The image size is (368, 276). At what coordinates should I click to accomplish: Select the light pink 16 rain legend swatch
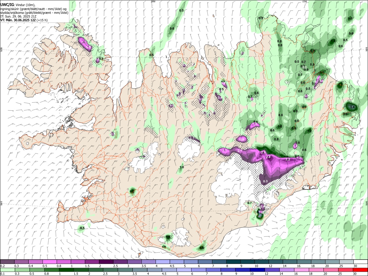point(301,270)
